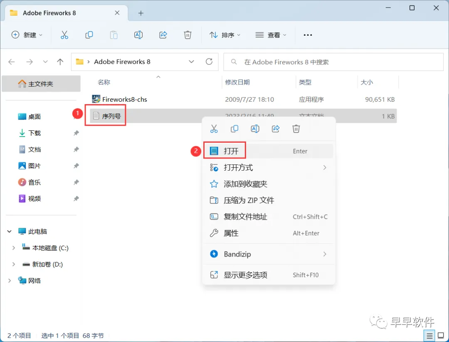449x342 pixels.
Task: Click the search box for Adobe Fireworks 8
Action: (333, 62)
